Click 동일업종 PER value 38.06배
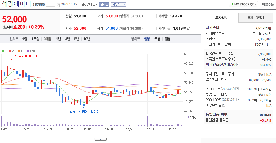The height and width of the screenshot is (143, 276). point(265,115)
